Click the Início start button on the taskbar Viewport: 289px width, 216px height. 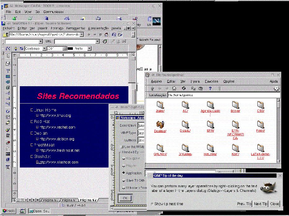tap(9, 211)
